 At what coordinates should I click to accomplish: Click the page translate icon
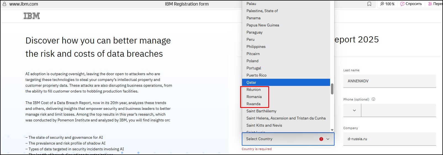pyautogui.click(x=430, y=4)
